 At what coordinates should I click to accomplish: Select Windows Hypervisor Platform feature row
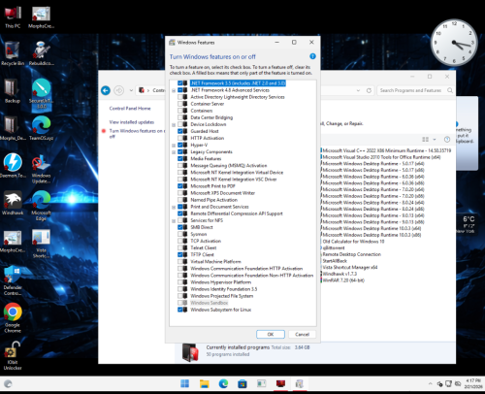point(221,282)
